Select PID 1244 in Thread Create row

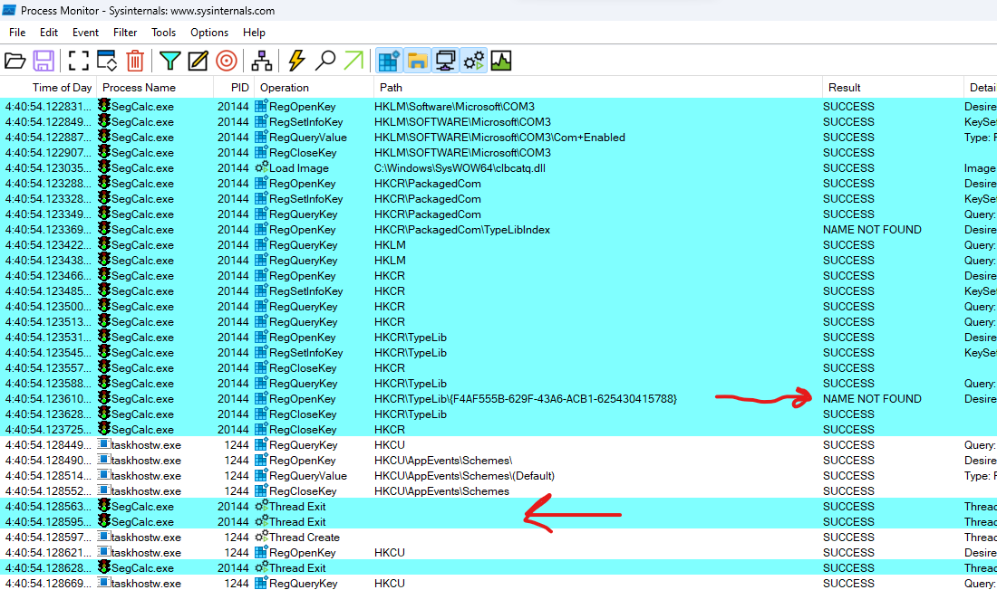click(x=237, y=538)
